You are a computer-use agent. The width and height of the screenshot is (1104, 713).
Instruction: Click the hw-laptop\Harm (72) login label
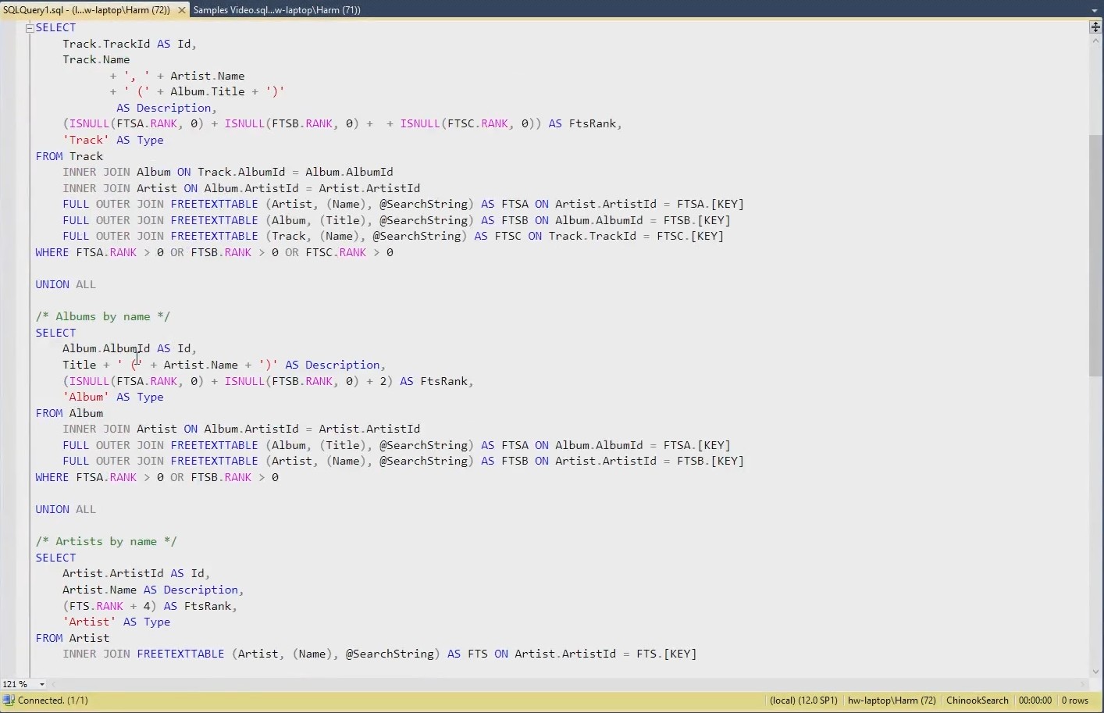tap(892, 701)
